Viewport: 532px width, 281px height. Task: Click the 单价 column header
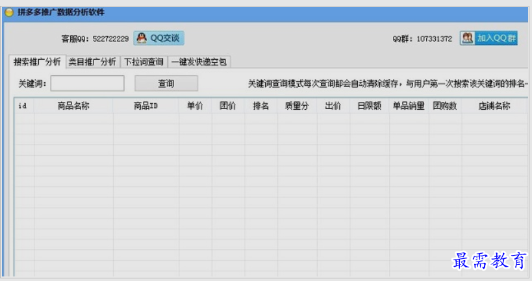pyautogui.click(x=195, y=106)
